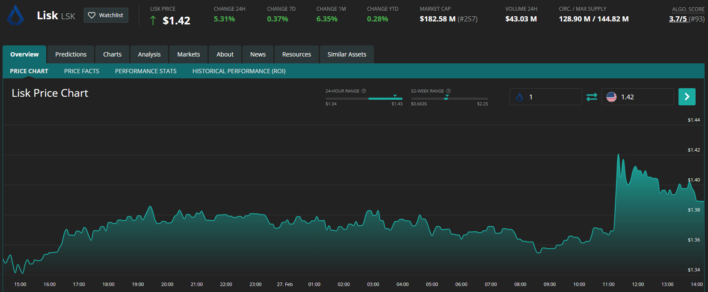Go to the Similar Assets tab

347,54
